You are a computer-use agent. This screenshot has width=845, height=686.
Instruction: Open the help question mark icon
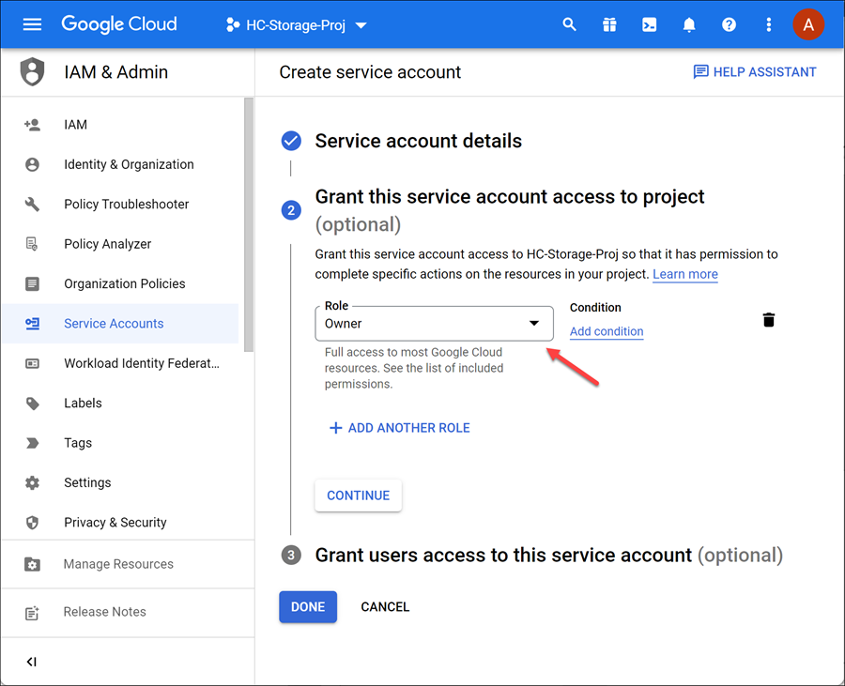pyautogui.click(x=730, y=24)
